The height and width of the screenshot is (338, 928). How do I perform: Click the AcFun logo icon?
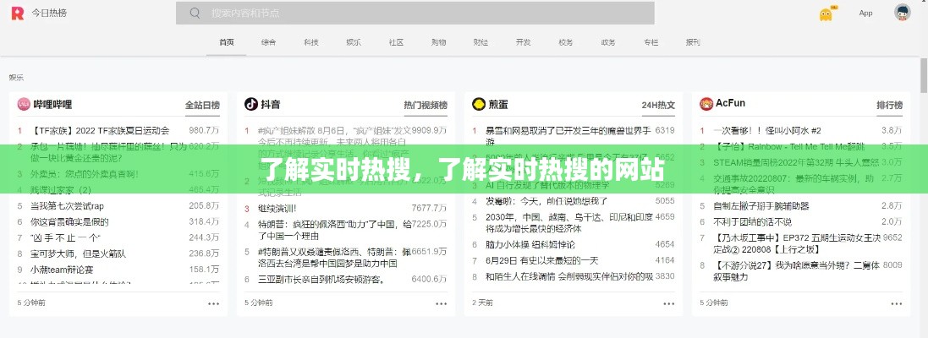coord(706,104)
